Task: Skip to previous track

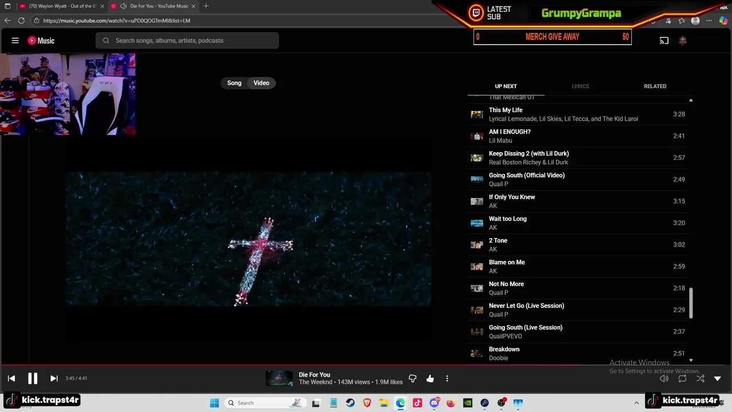Action: coord(11,378)
